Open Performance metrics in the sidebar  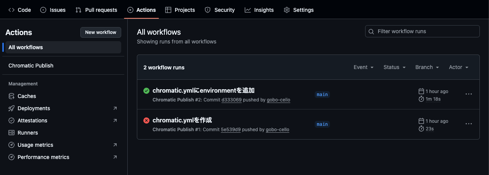click(x=62, y=157)
